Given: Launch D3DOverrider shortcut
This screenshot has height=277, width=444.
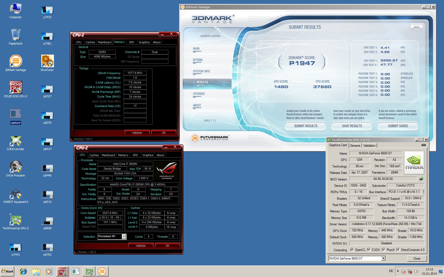Looking at the screenshot, I should point(16,143).
